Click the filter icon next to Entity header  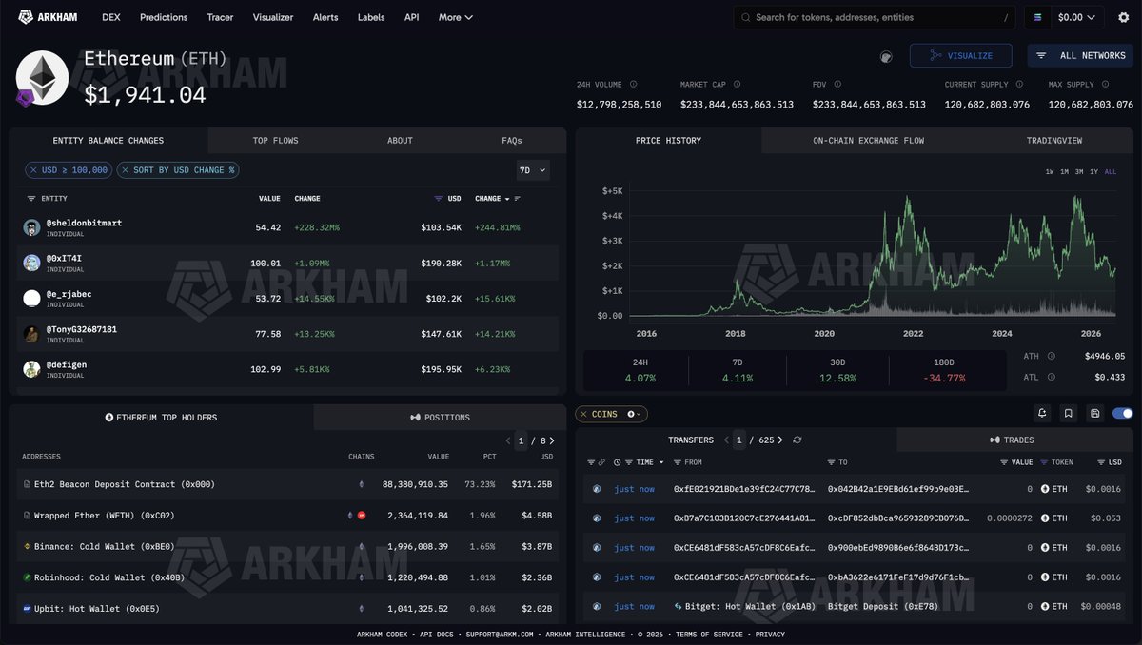coord(32,199)
